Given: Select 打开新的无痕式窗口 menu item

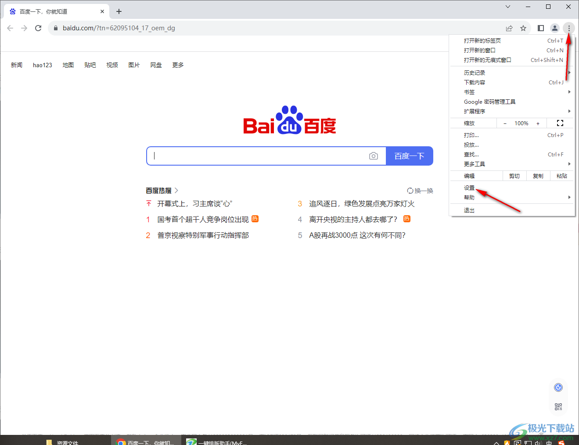Looking at the screenshot, I should [x=513, y=60].
